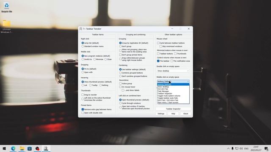Click the microphone tray icon
The height and width of the screenshot is (152, 271).
point(232,148)
